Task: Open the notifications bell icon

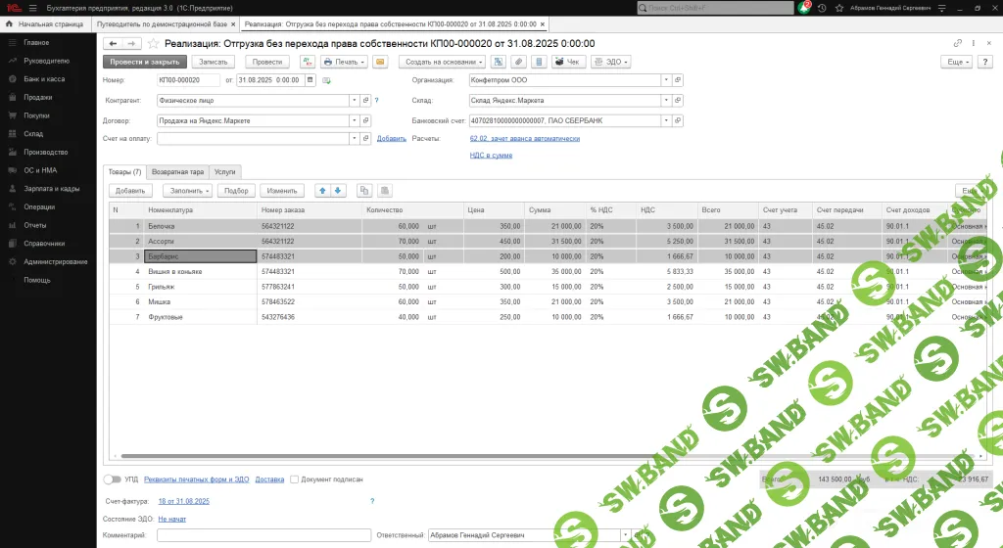Action: pyautogui.click(x=804, y=8)
